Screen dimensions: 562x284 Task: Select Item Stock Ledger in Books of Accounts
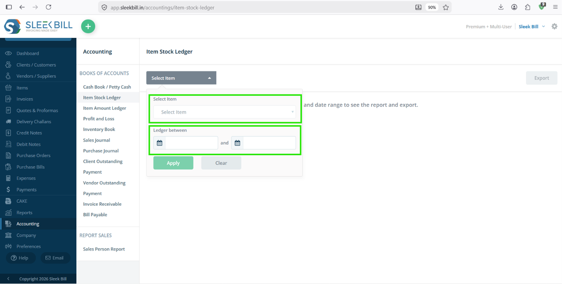click(102, 98)
